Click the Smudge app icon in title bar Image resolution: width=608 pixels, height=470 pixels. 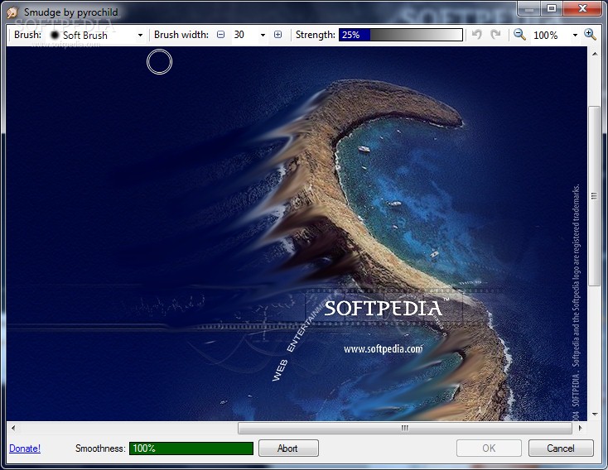point(12,12)
